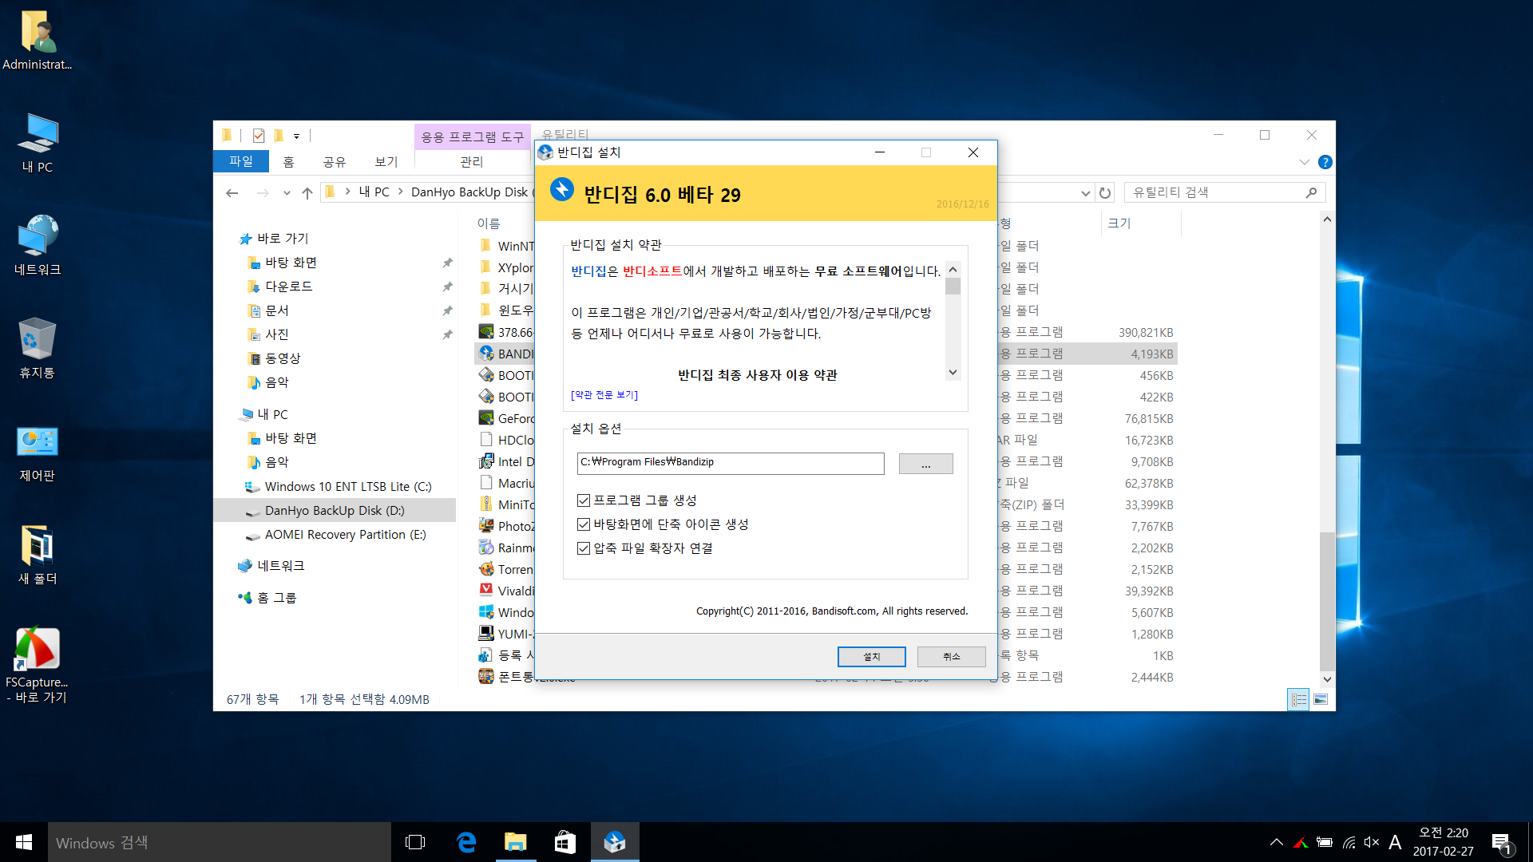Click the install path input field
1533x862 pixels.
tap(731, 463)
